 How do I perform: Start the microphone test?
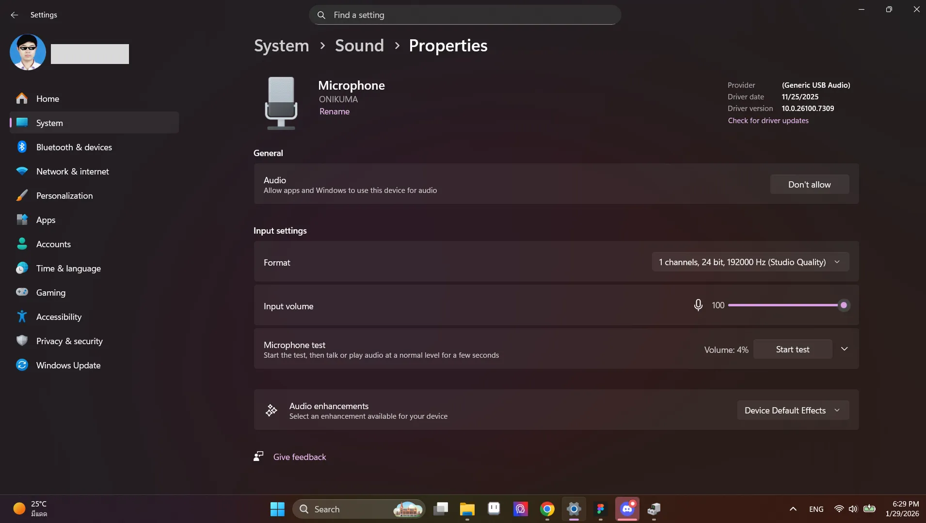[792, 349]
